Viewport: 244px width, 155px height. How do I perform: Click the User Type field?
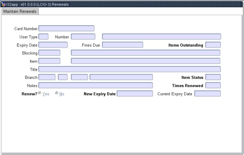[x=44, y=37]
